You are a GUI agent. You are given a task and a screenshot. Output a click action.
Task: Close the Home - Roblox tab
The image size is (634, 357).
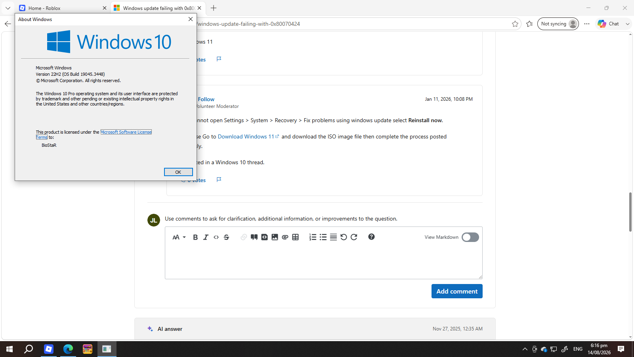point(105,8)
